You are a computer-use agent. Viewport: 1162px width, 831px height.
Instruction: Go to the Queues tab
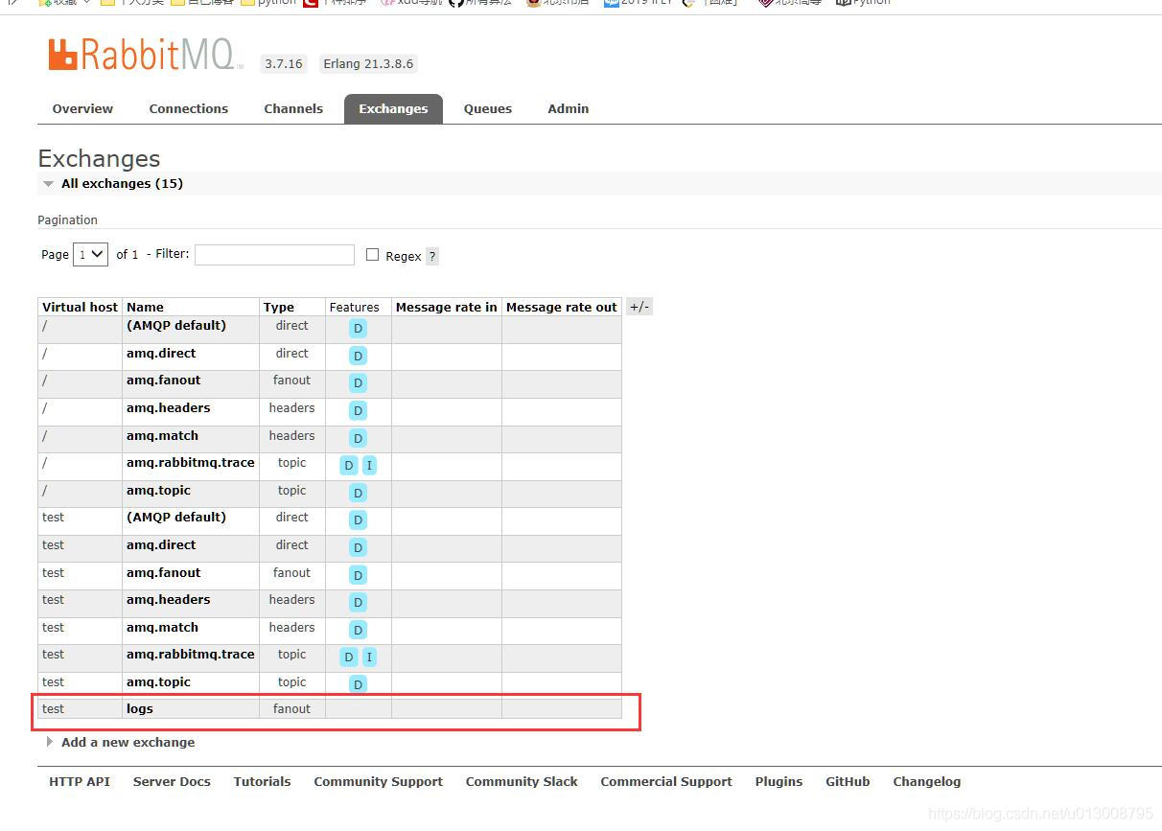[x=488, y=108]
